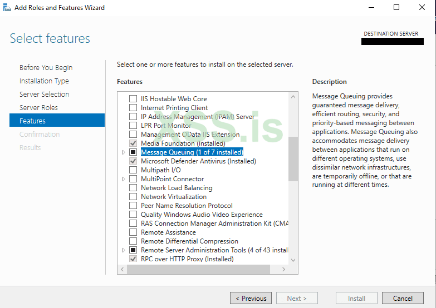Click the horizontal scrollbar thumb in features list

(199, 269)
